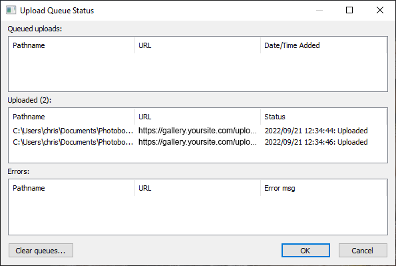
Task: Click the Date/Time Added column header
Action: (323, 45)
